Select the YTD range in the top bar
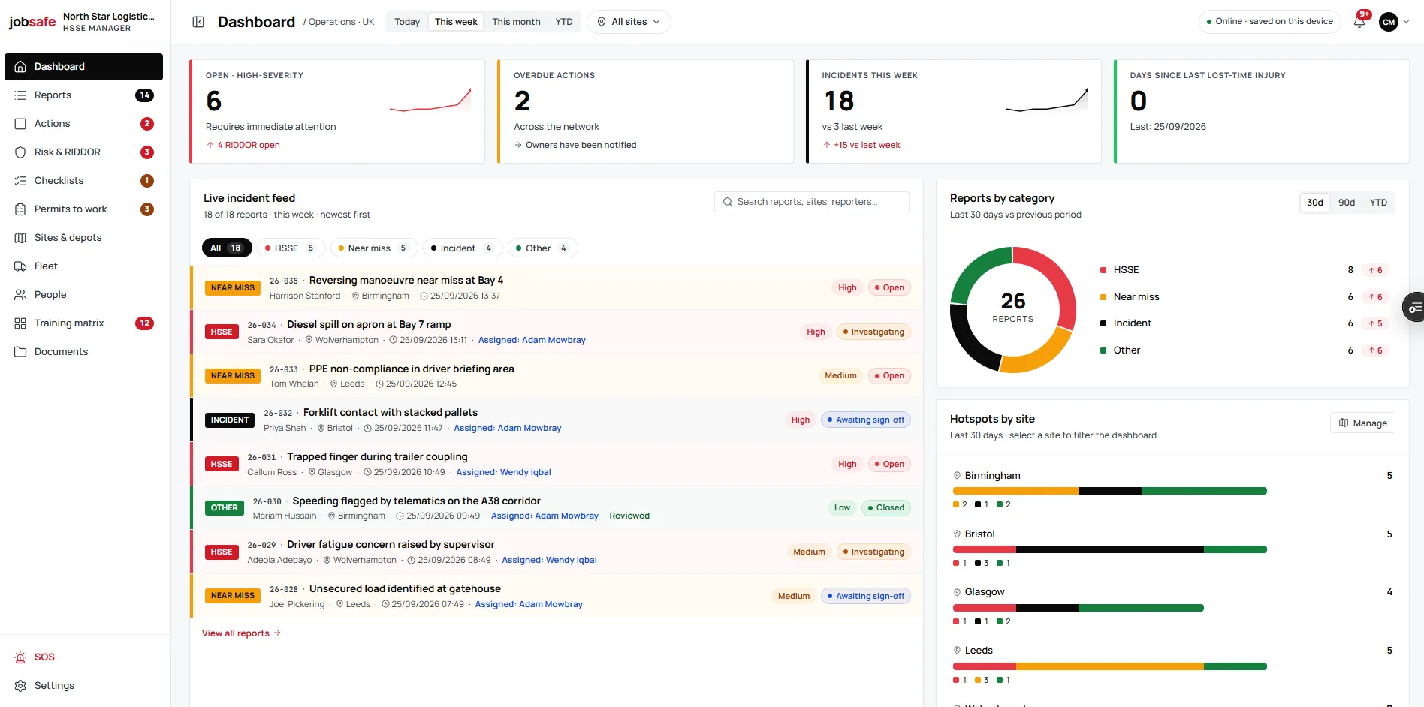The width and height of the screenshot is (1424, 707). pos(564,22)
